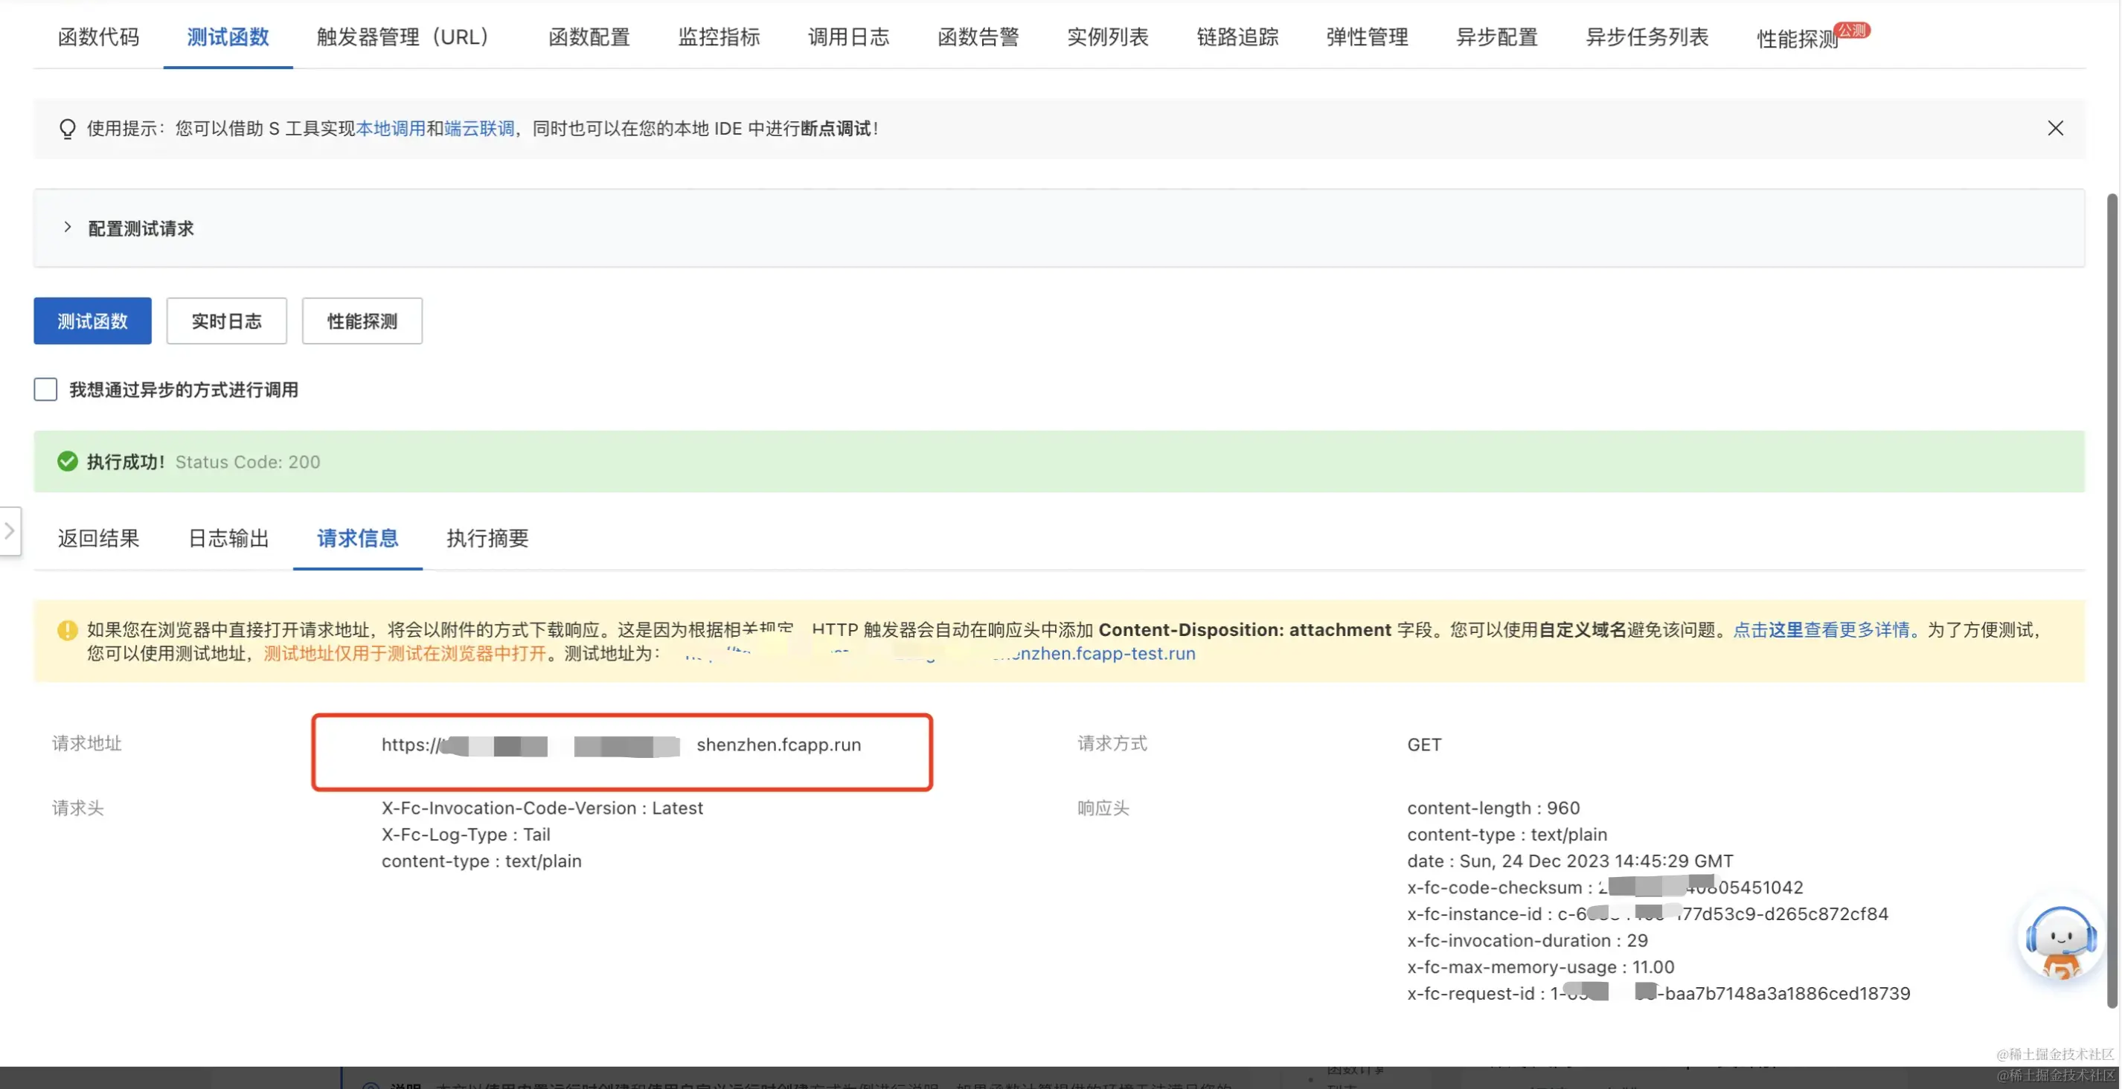
Task: Click the green success checkmark icon
Action: (68, 461)
